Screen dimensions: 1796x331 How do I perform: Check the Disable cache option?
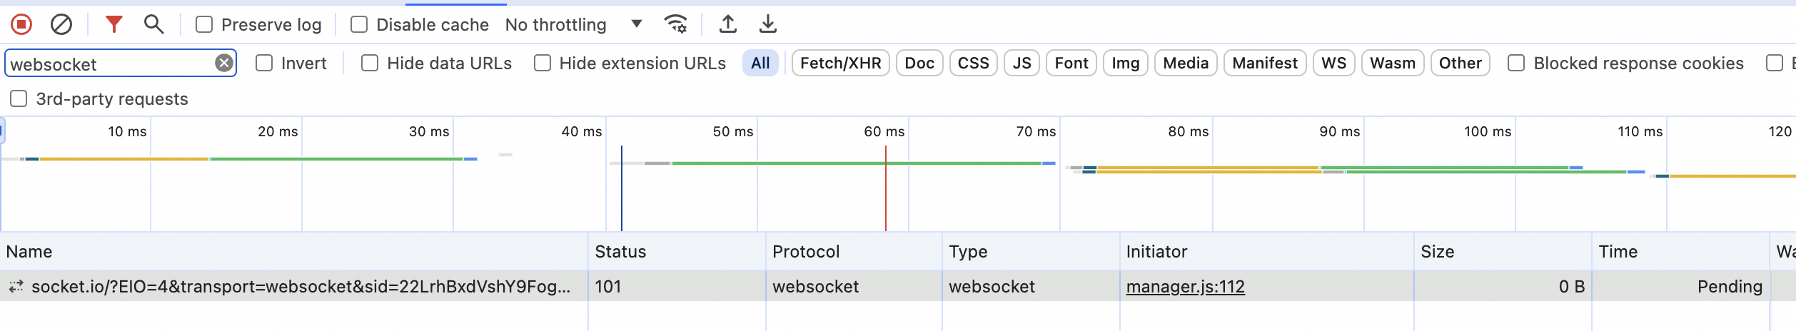[359, 25]
